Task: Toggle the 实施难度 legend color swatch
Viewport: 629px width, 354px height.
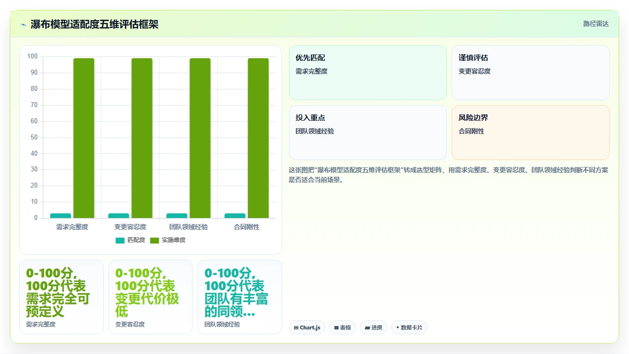Action: click(154, 240)
